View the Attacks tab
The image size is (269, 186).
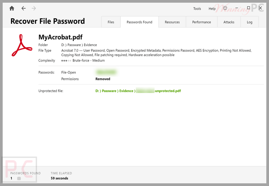coord(229,22)
